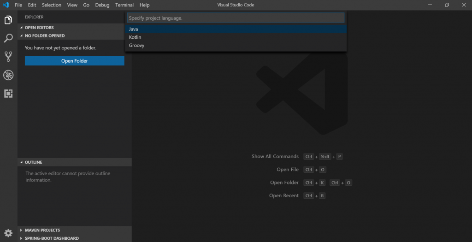
Task: Restore down the Visual Studio Code window
Action: (x=447, y=5)
